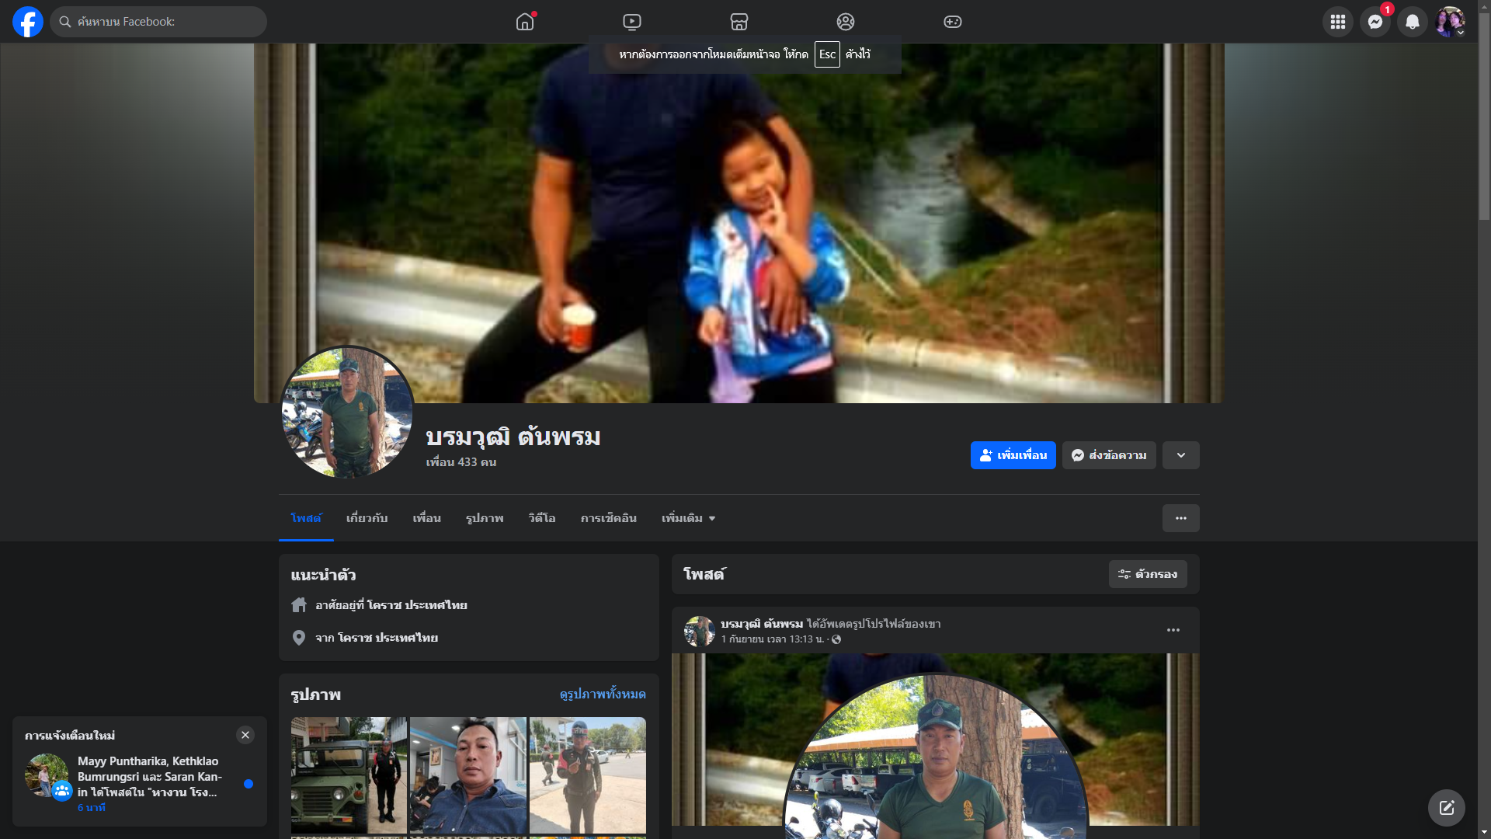Click the compose new message icon
The width and height of the screenshot is (1491, 839).
[1446, 808]
